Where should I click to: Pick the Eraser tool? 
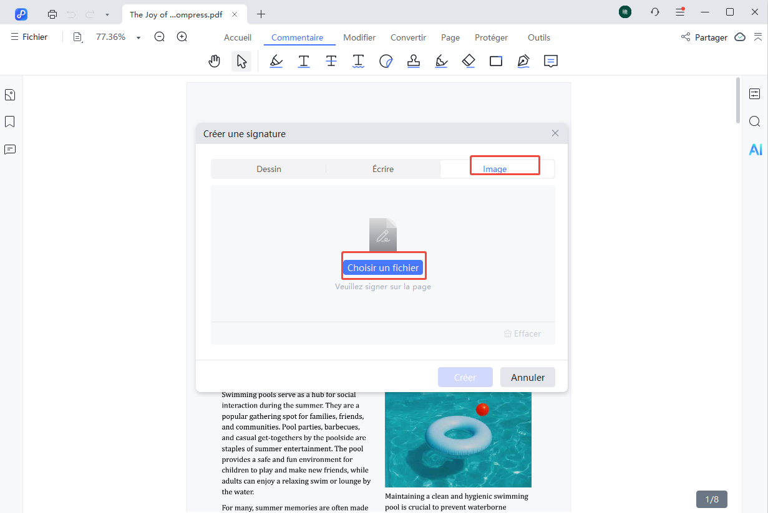click(x=469, y=60)
